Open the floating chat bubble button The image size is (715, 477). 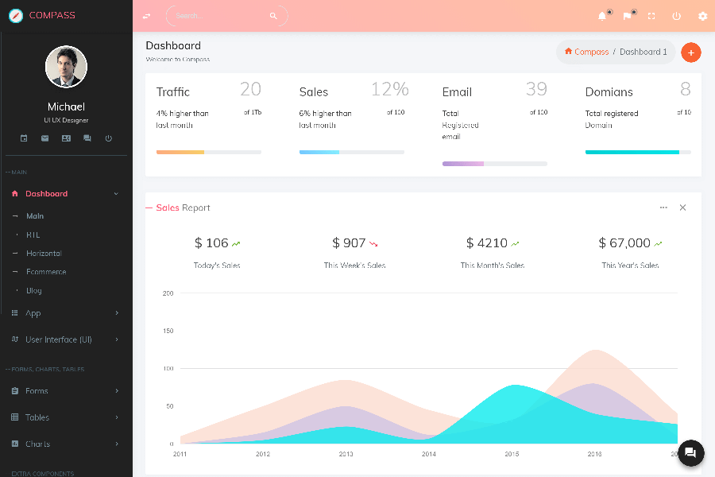tap(690, 452)
